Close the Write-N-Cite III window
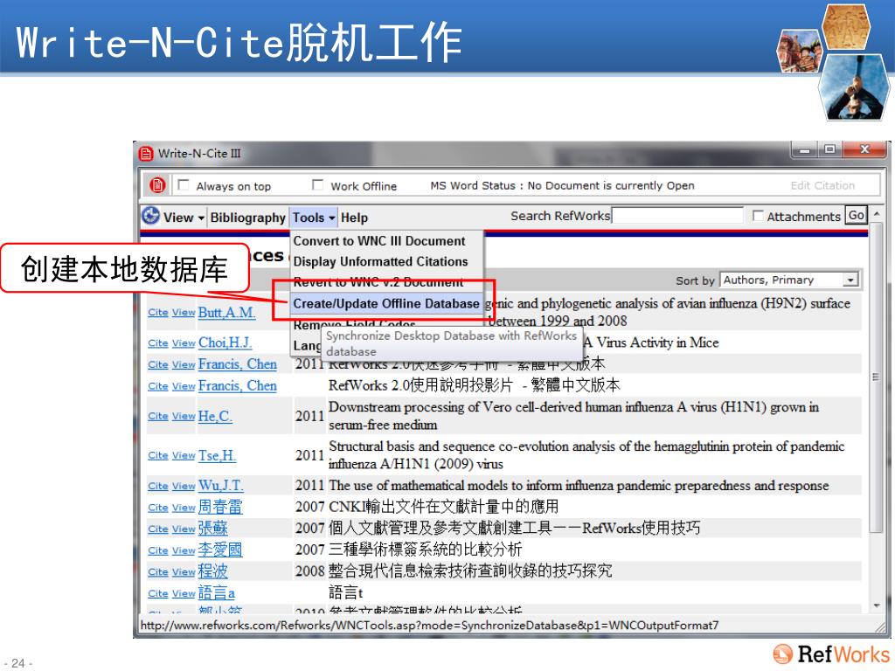This screenshot has width=895, height=671. [865, 149]
